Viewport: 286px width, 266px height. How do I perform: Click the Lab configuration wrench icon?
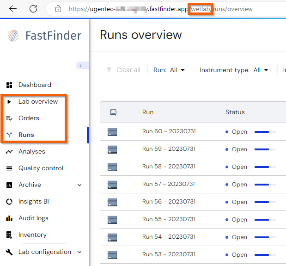click(9, 252)
